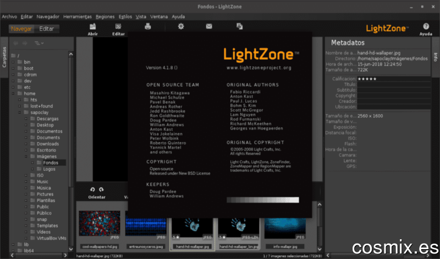
Task: Click the Ubicación metadata field
Action: click(x=394, y=107)
